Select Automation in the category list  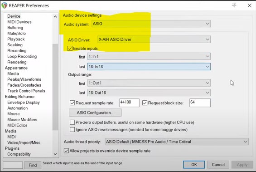pyautogui.click(x=18, y=108)
